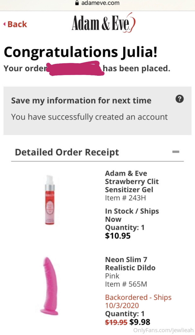The image size is (195, 335).
Task: Open the Strawberry Sensitizer Gel product image
Action: (x=50, y=199)
